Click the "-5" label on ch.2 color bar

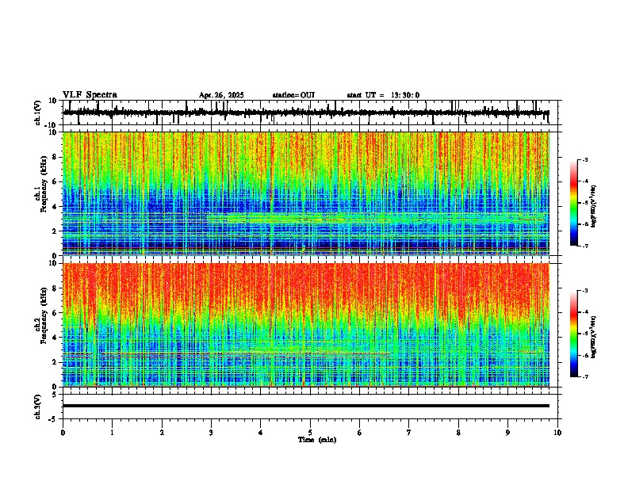click(x=584, y=334)
